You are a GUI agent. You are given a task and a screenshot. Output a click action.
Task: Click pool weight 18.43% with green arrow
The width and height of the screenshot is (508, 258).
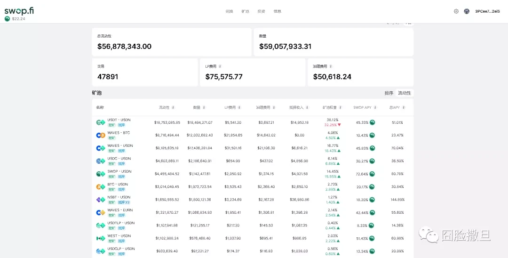(333, 151)
